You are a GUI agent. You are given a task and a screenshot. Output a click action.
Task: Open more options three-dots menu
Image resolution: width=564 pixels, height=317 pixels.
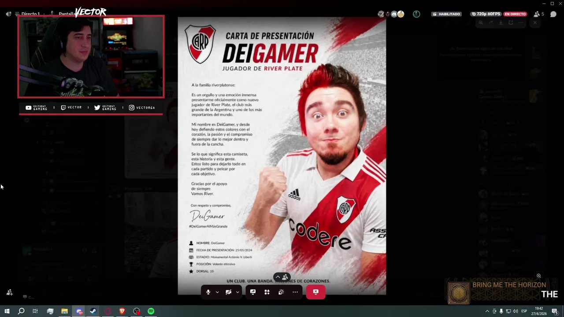coord(295,292)
